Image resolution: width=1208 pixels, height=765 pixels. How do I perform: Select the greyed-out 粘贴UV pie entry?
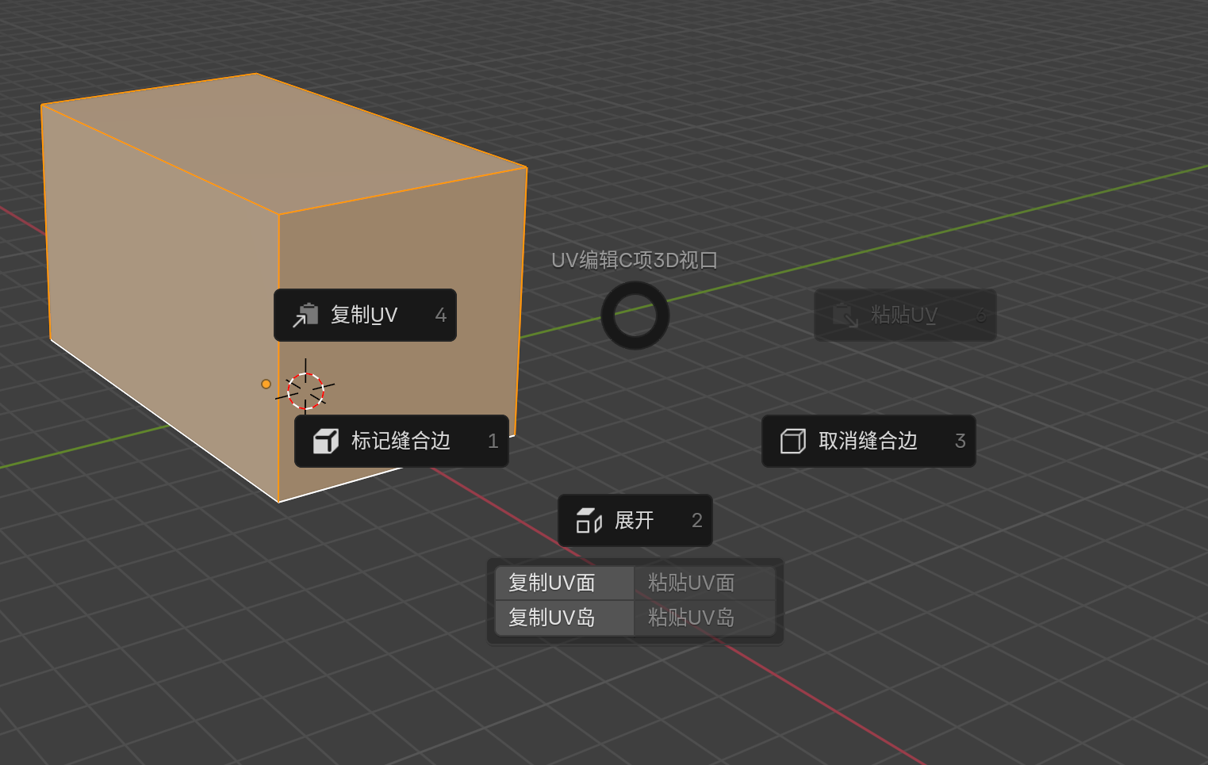[905, 316]
